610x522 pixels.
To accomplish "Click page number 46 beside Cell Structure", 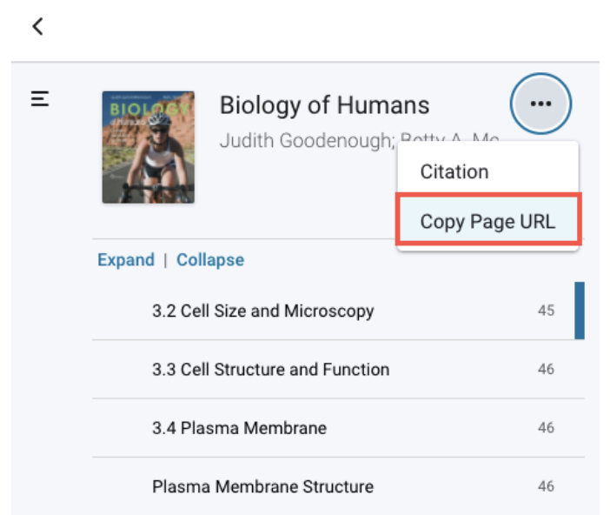I will (546, 369).
